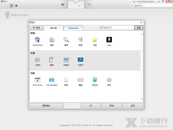Click the OK button

91,106
